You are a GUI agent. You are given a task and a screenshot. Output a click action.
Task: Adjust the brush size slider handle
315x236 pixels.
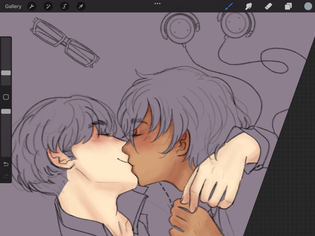click(x=6, y=73)
